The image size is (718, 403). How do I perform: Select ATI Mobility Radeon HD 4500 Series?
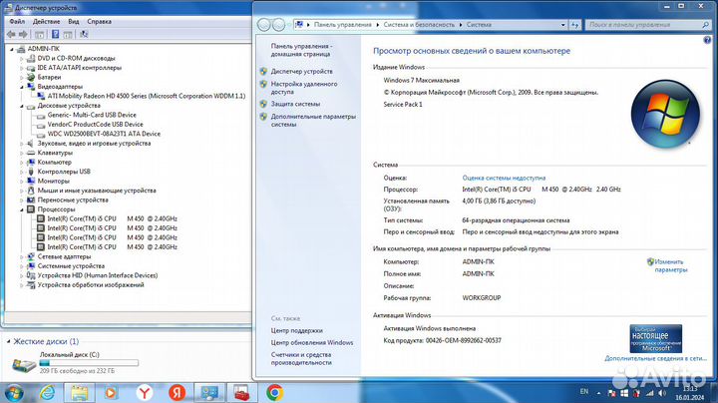tap(146, 96)
